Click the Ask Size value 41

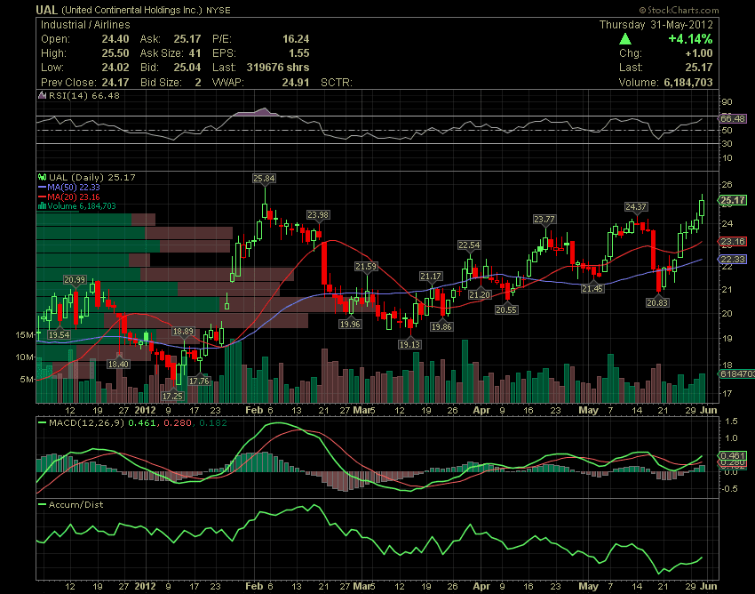pos(195,53)
